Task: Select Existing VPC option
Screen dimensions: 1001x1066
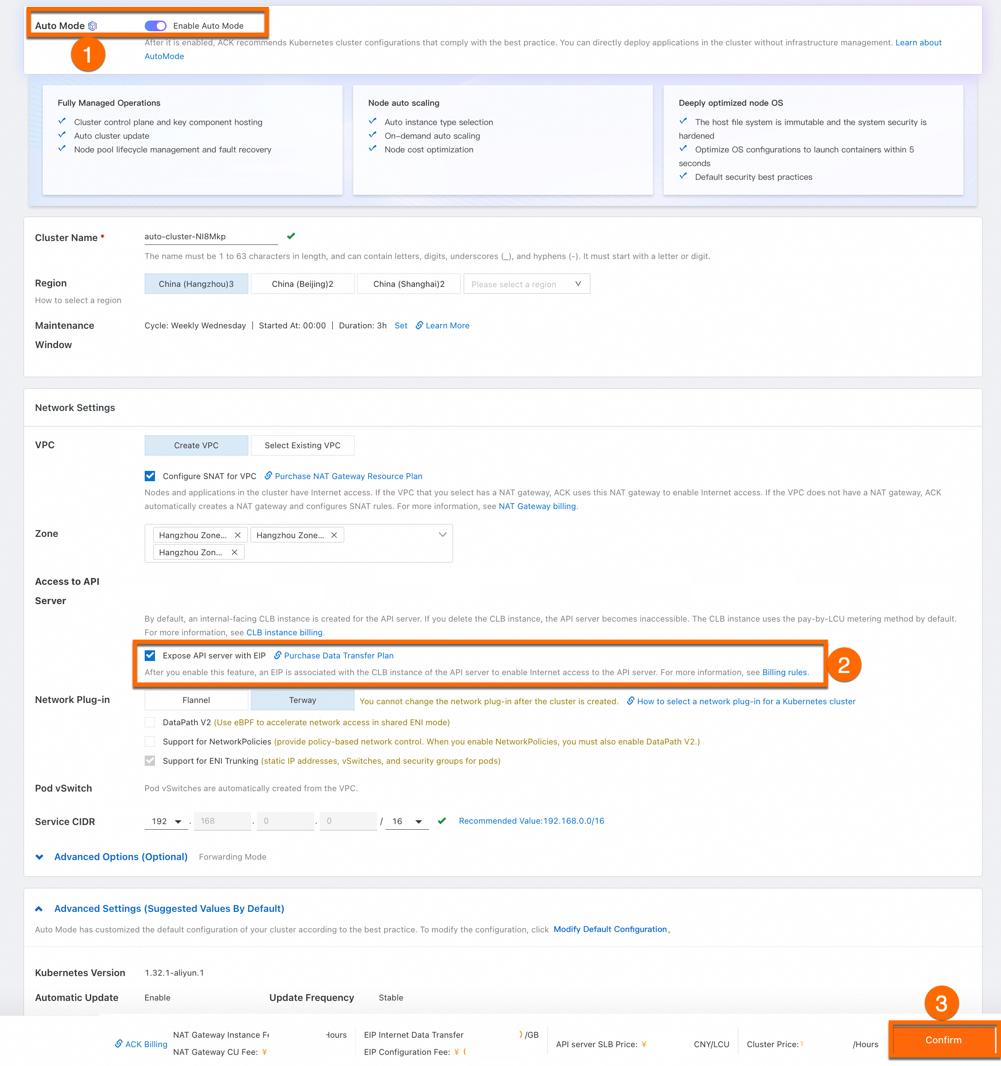Action: (x=302, y=445)
